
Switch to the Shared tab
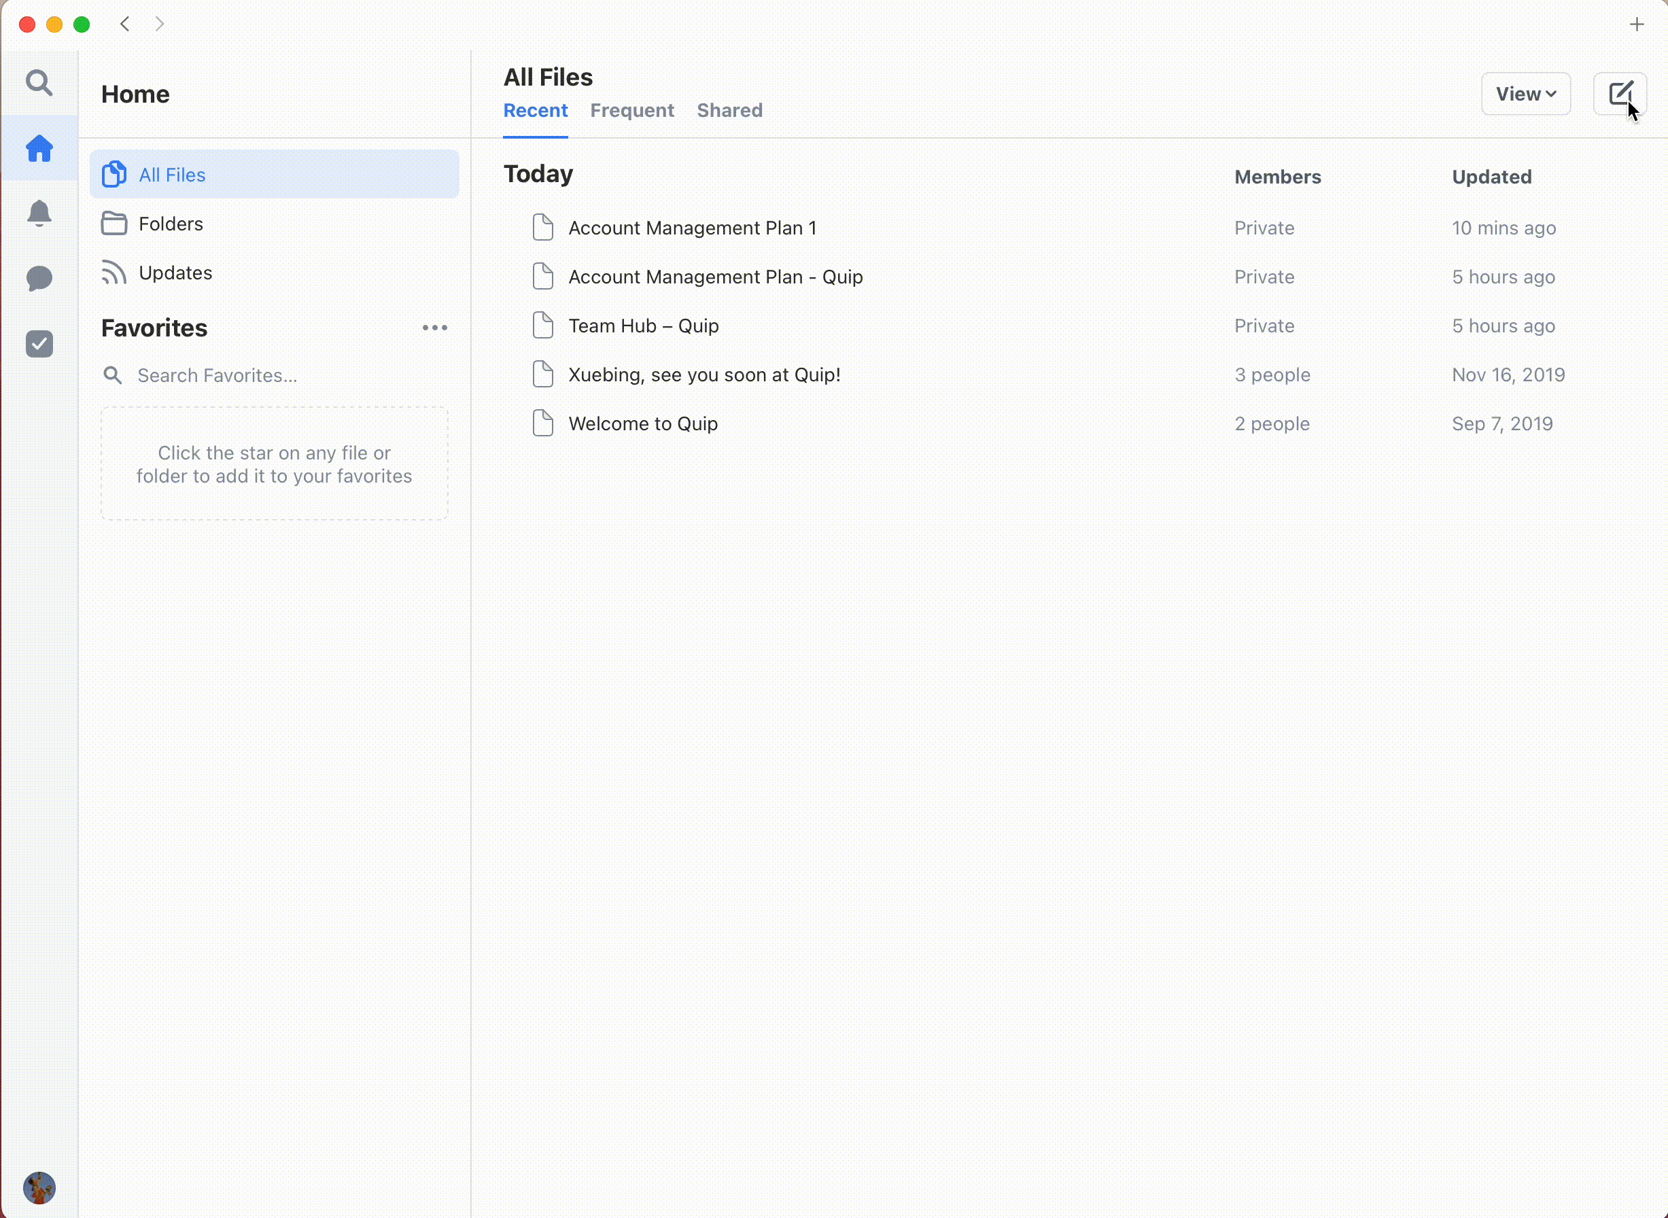tap(729, 111)
